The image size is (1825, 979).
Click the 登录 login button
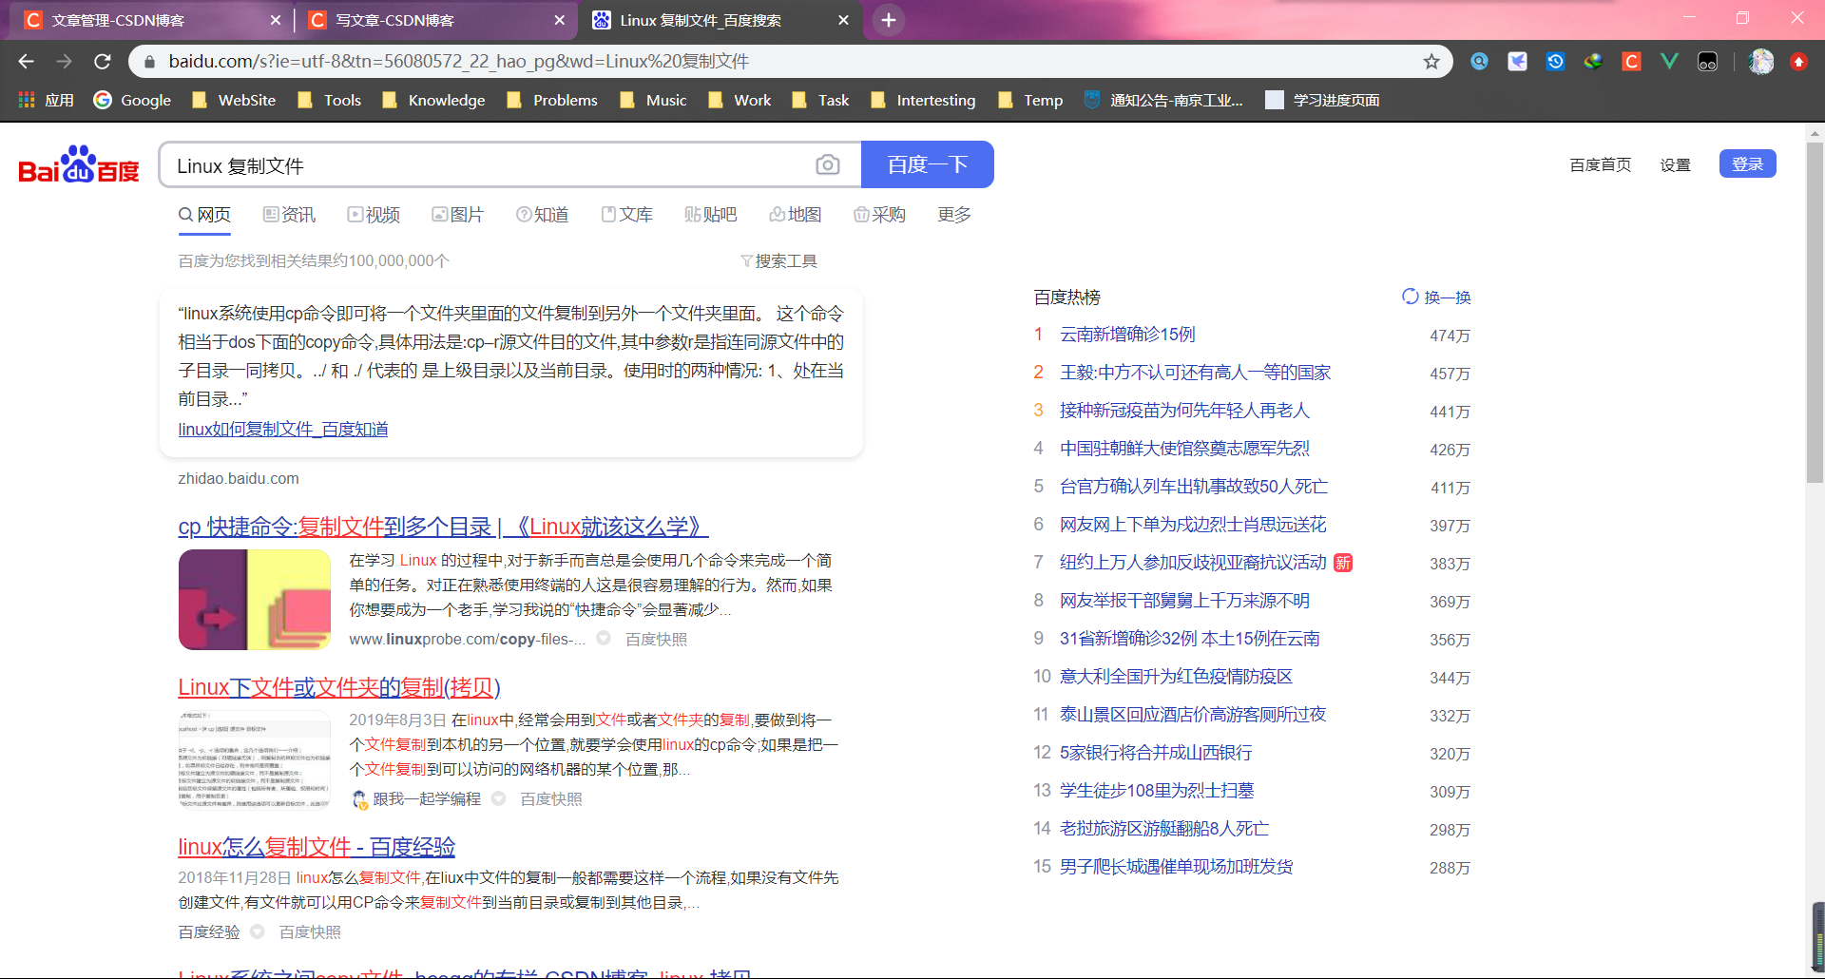pos(1747,163)
